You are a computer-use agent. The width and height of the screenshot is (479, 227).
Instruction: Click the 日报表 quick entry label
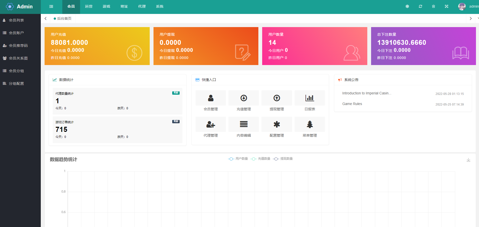pos(310,109)
